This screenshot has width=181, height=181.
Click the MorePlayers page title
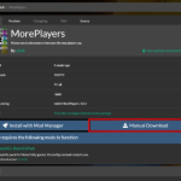38,34
